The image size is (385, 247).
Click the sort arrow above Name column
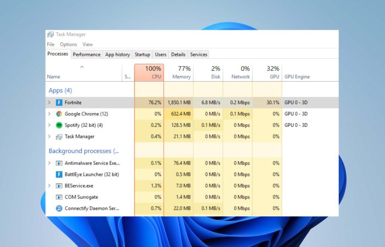[82, 67]
